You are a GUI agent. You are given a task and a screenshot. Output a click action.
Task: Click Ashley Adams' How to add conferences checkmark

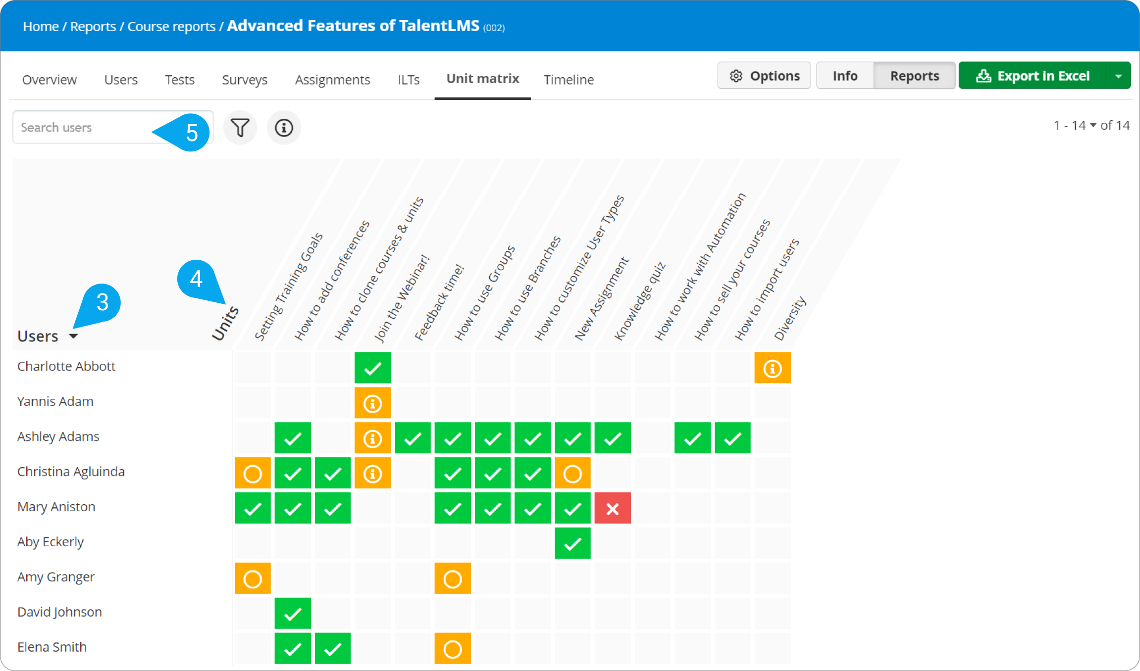coord(293,438)
